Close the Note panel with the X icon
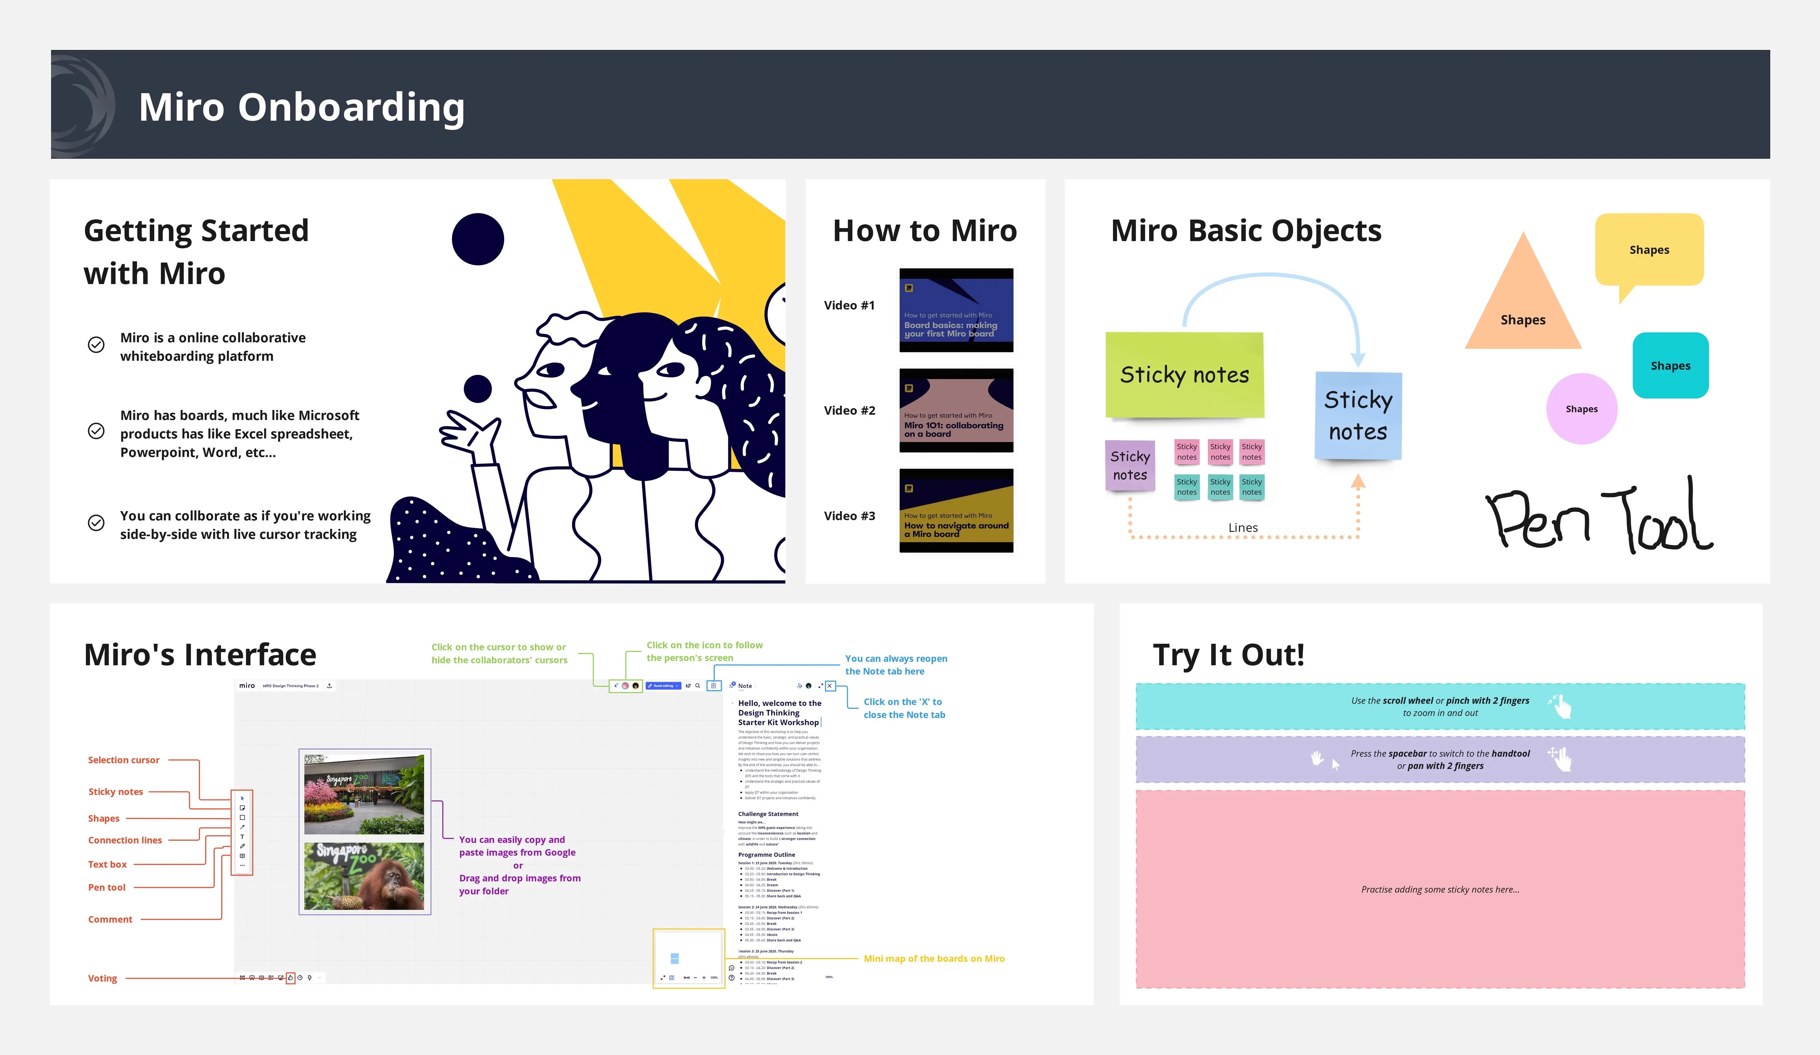This screenshot has height=1055, width=1820. click(830, 686)
